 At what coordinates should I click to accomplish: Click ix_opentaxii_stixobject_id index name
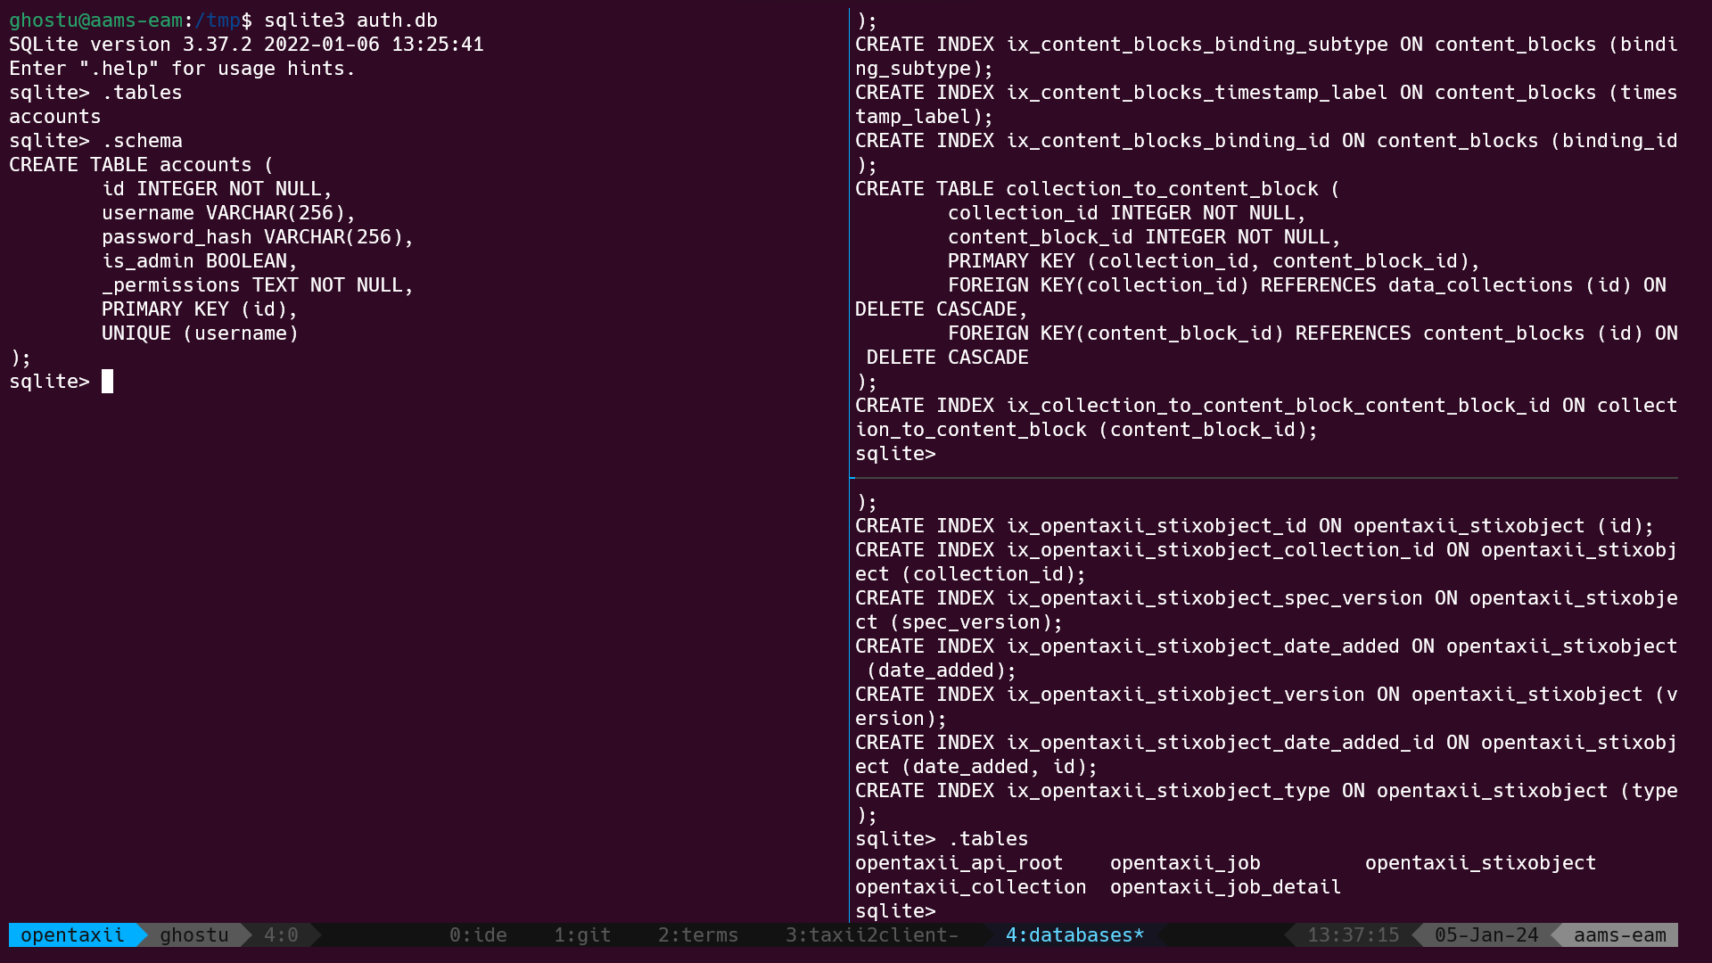1156,526
